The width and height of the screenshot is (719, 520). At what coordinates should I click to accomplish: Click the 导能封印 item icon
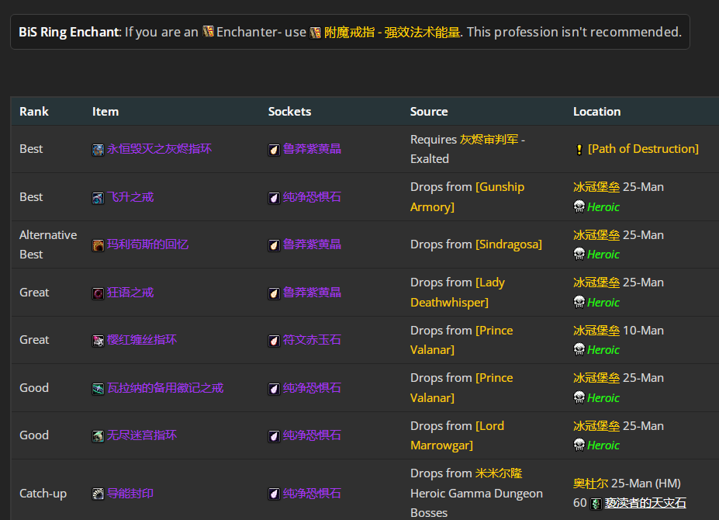pyautogui.click(x=98, y=494)
